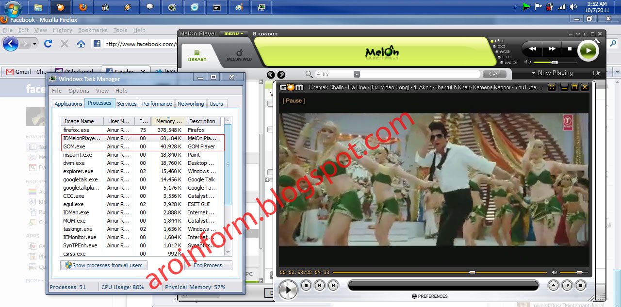Click playlist edit icon beside Now Playing
621x307 pixels.
596,73
